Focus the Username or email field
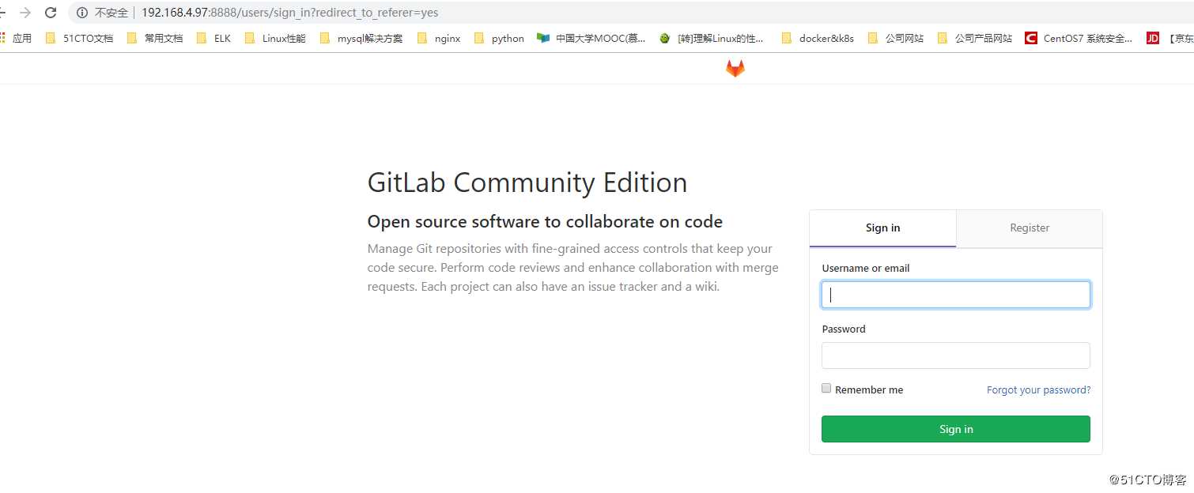 (x=956, y=295)
